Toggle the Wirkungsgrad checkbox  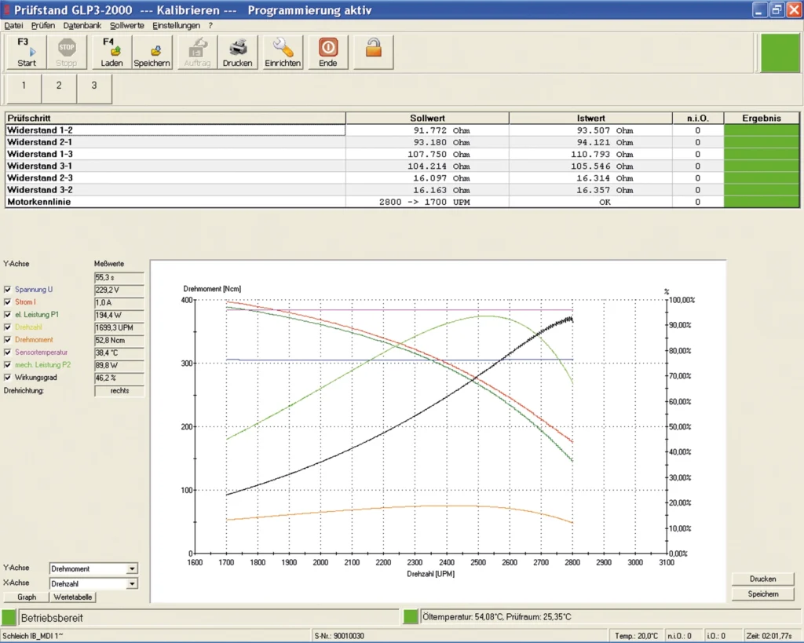8,378
